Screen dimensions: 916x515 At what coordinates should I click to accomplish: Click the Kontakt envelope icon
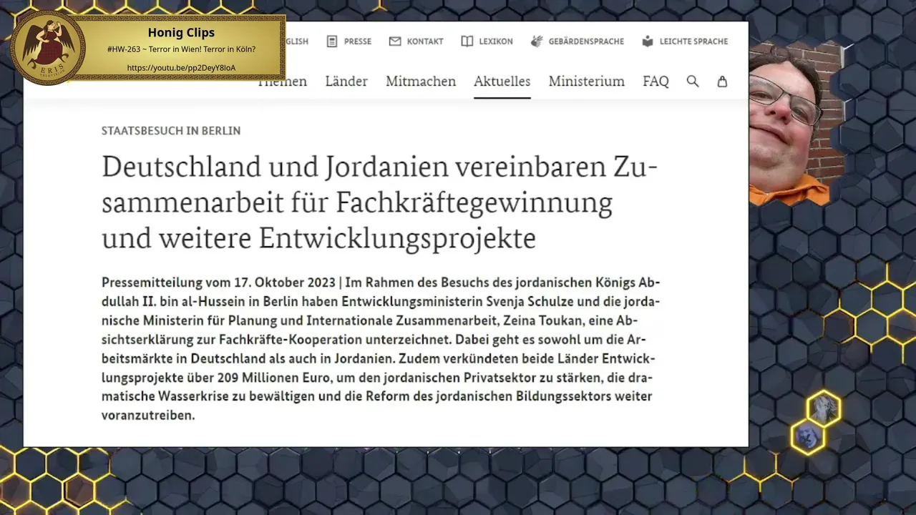(x=395, y=41)
